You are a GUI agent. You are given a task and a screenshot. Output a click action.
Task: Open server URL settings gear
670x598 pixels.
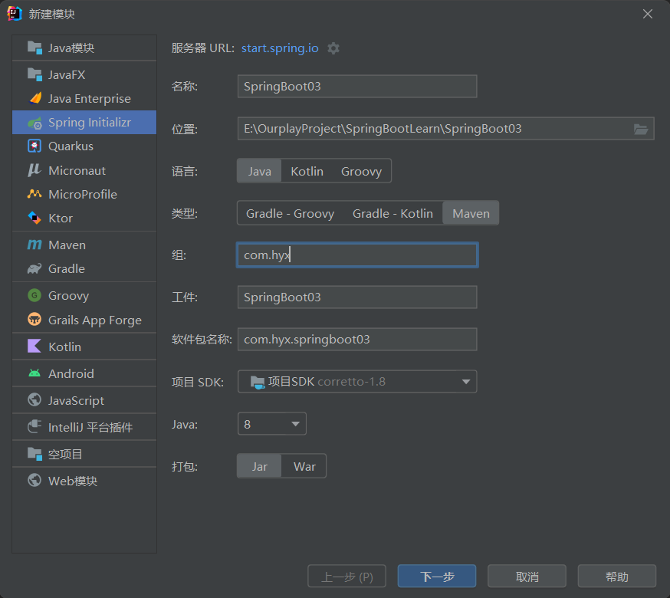coord(333,48)
